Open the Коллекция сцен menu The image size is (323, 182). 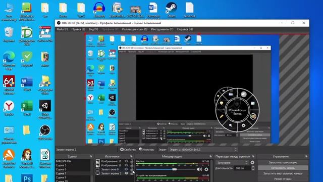[x=135, y=29]
